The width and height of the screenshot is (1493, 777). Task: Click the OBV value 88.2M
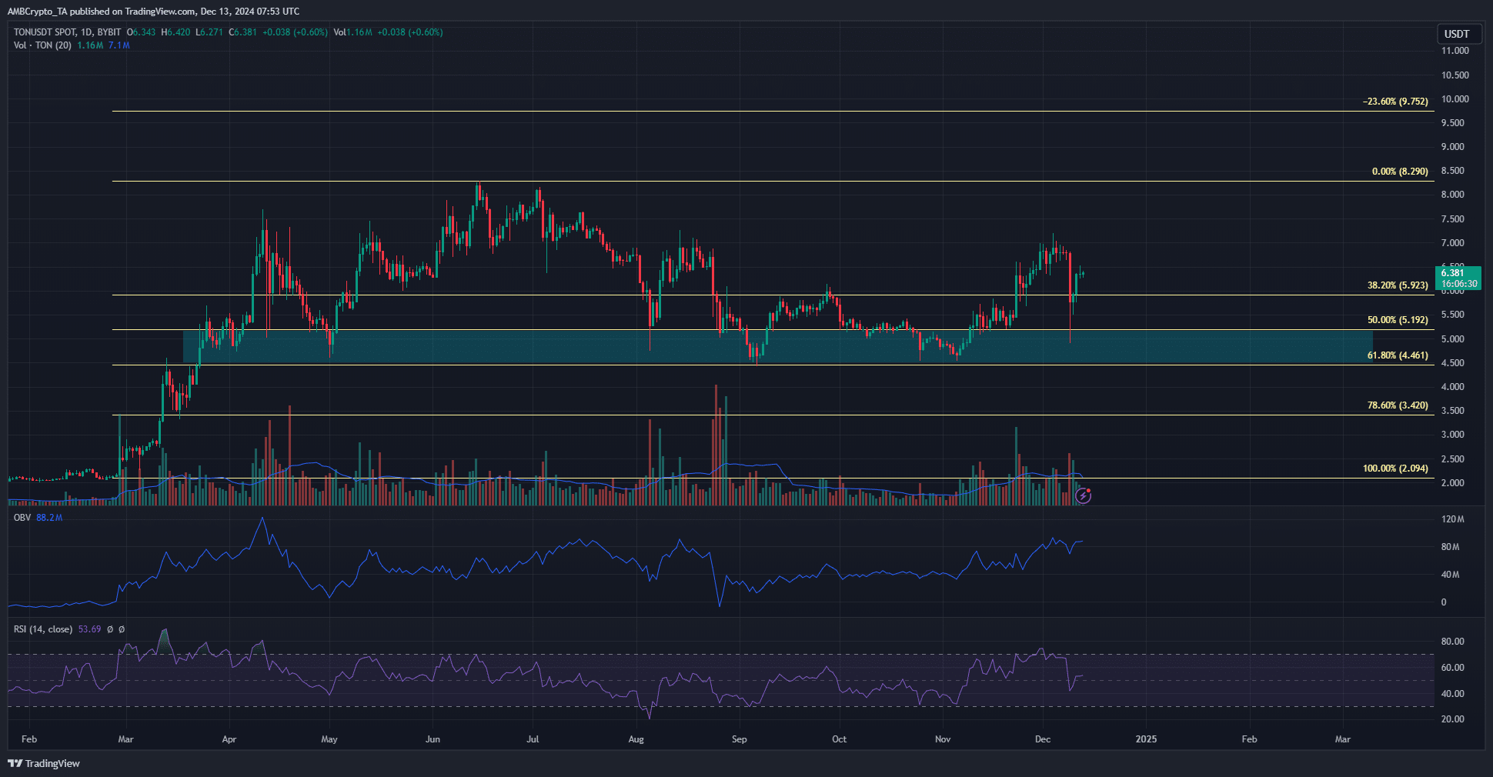pos(49,518)
